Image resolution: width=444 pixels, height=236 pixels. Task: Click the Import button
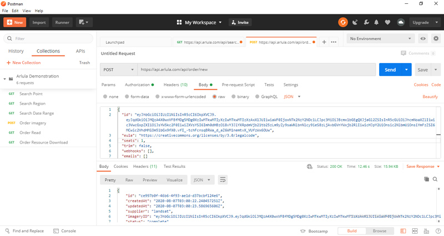tap(39, 22)
